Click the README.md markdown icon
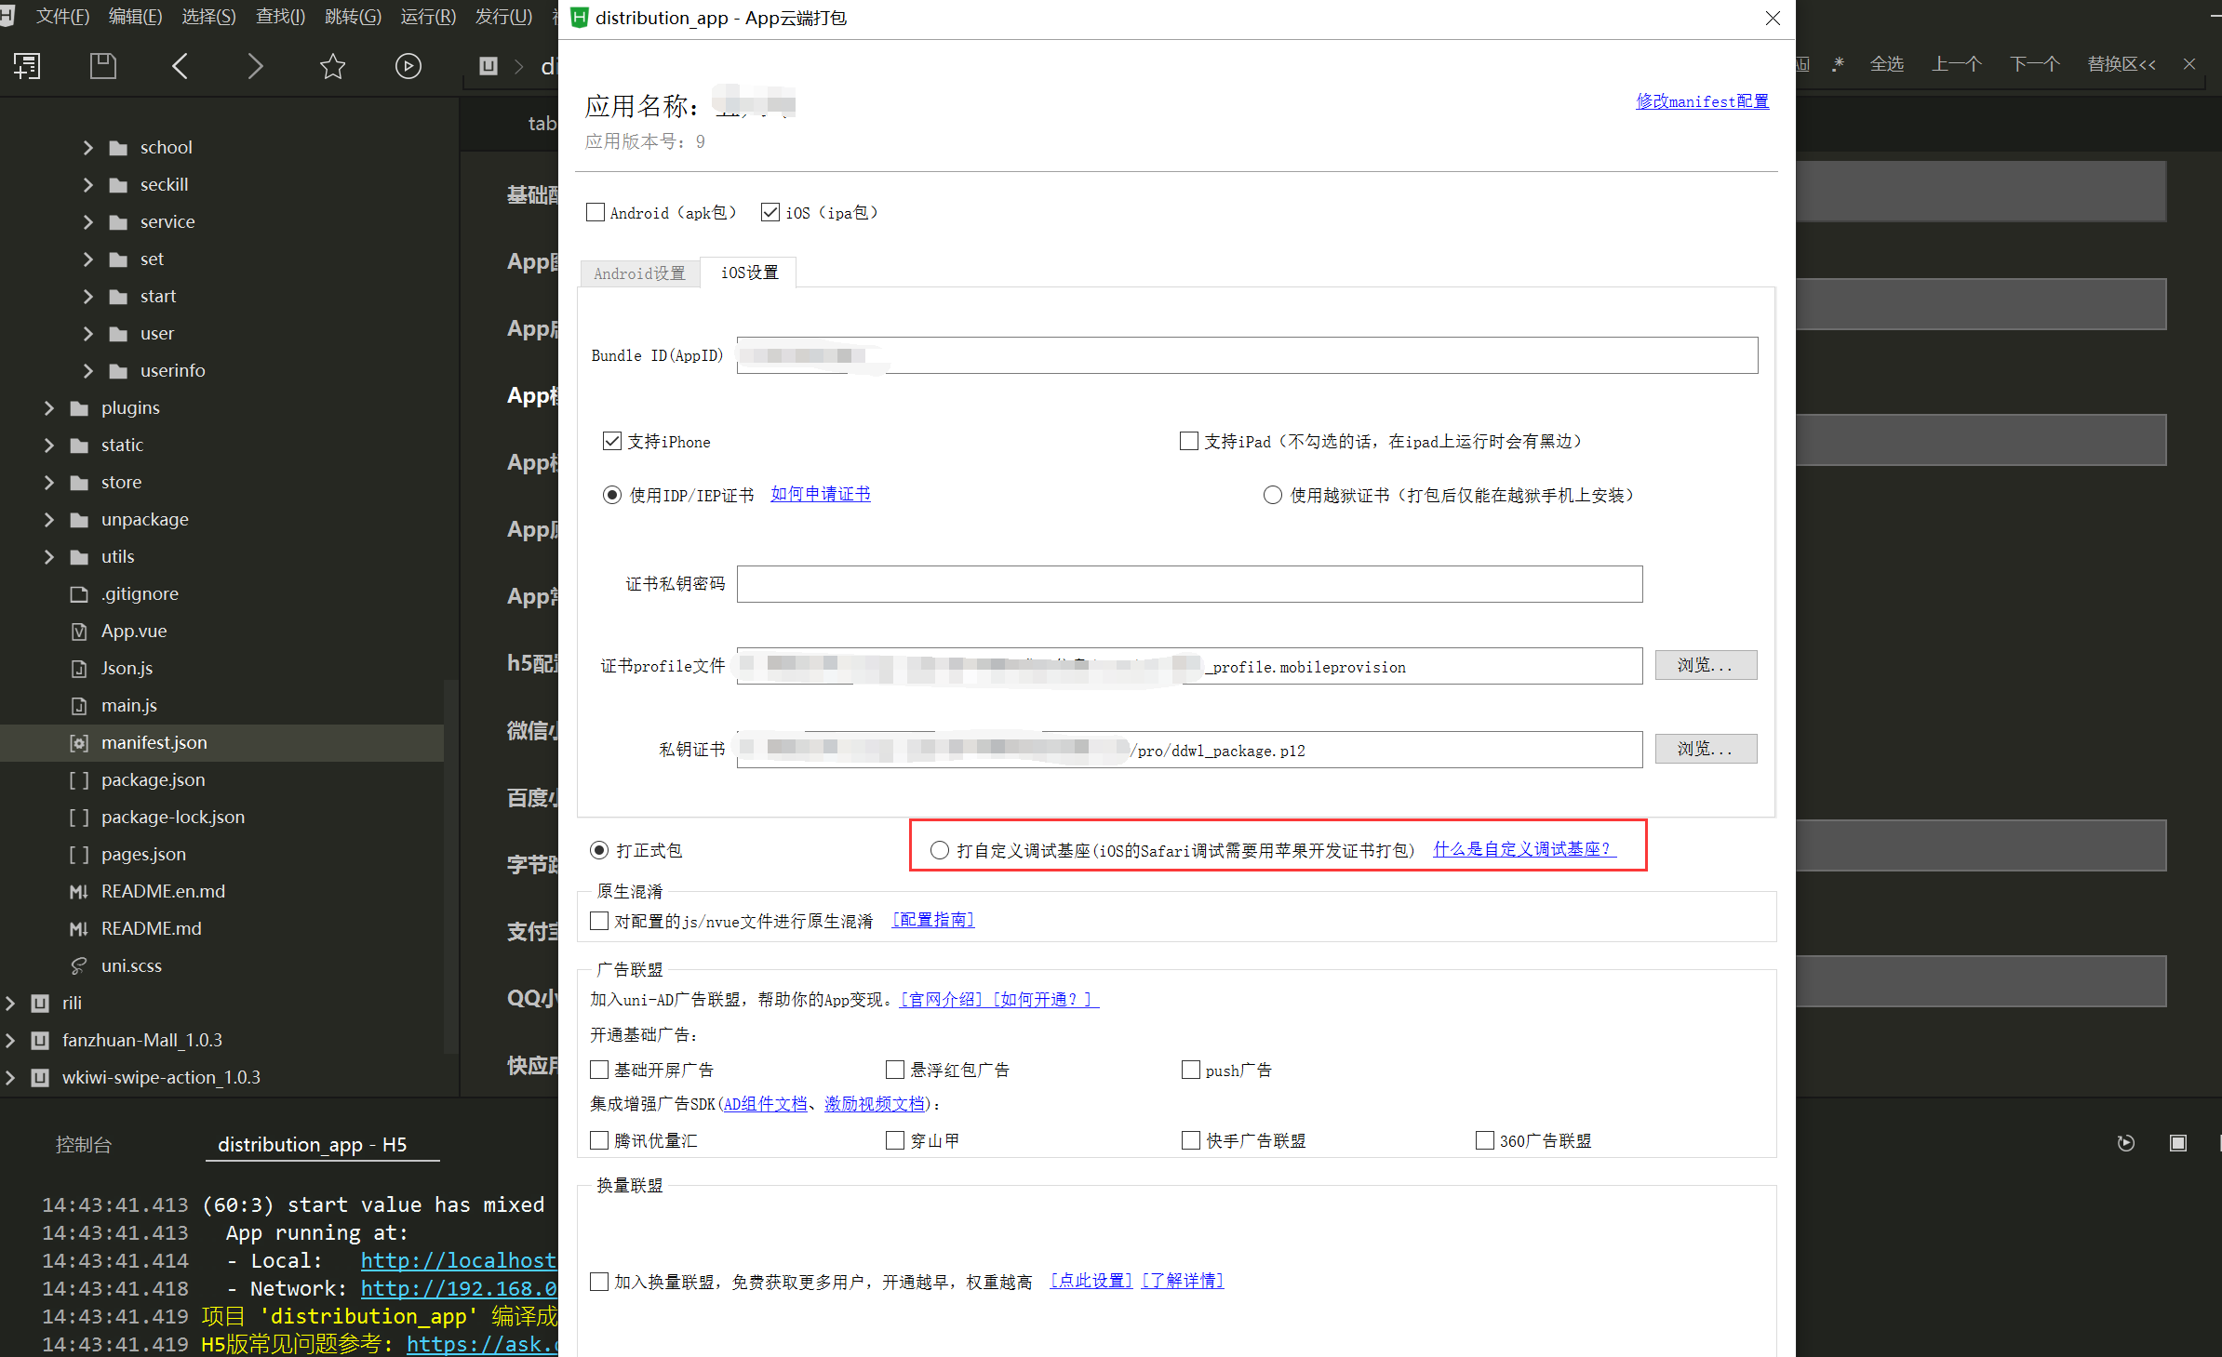Viewport: 2222px width, 1357px height. [x=79, y=929]
